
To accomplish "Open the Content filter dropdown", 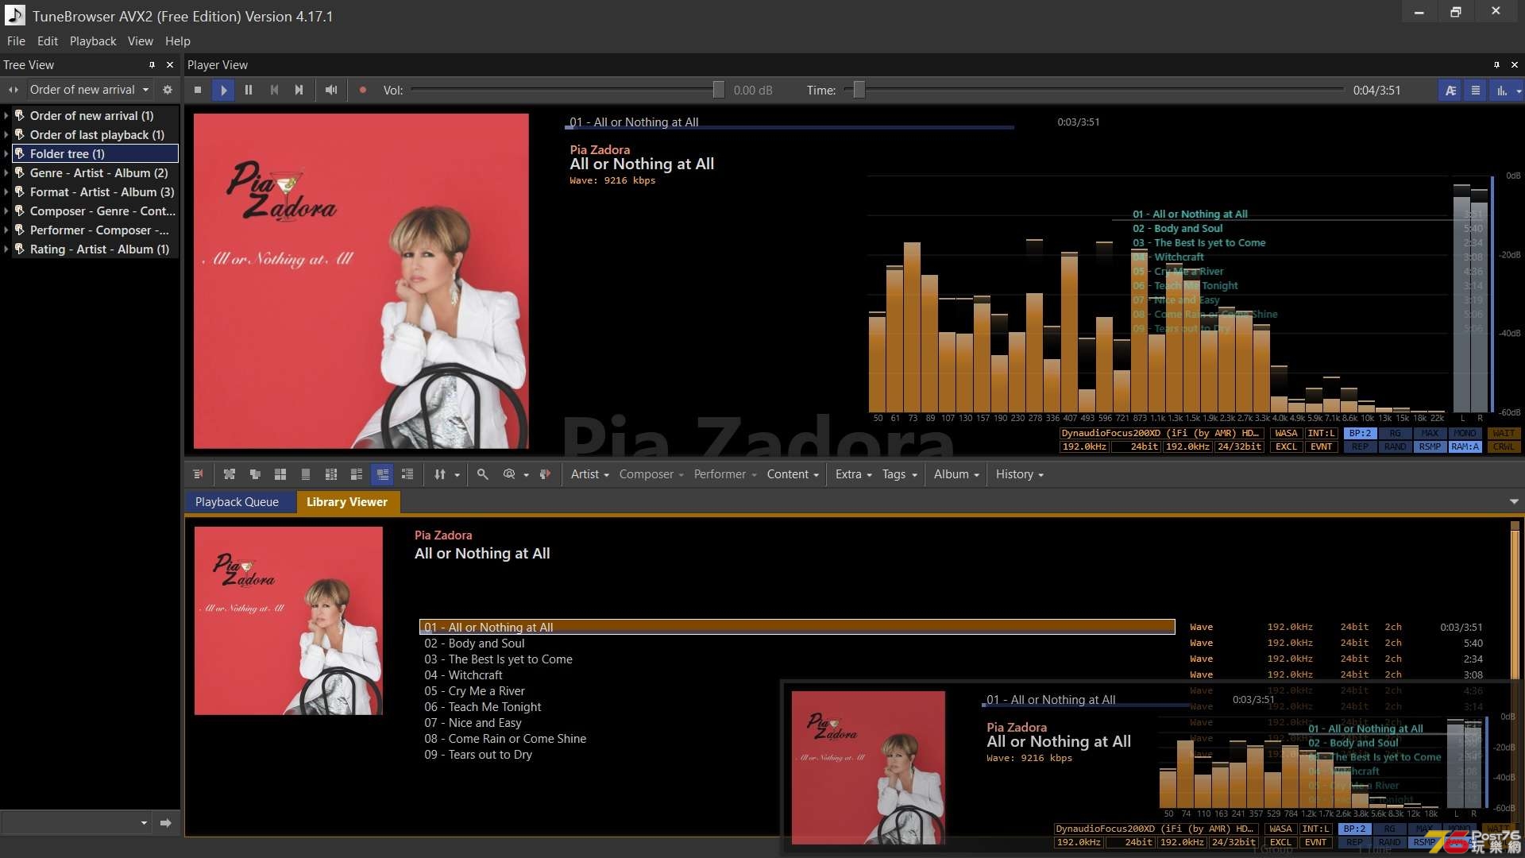I will (793, 474).
